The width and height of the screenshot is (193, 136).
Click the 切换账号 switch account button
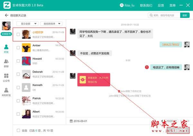click(6, 34)
